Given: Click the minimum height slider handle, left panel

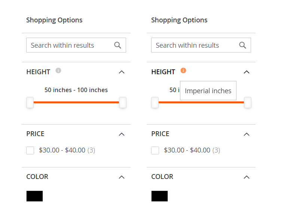Looking at the screenshot, I should (x=30, y=103).
